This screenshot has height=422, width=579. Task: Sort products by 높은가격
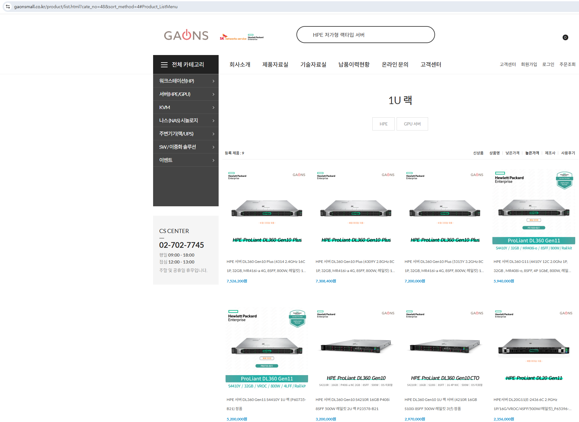[532, 153]
